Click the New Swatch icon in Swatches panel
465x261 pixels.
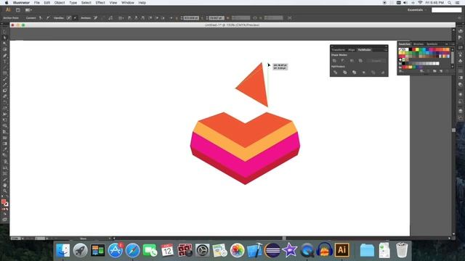[441, 71]
